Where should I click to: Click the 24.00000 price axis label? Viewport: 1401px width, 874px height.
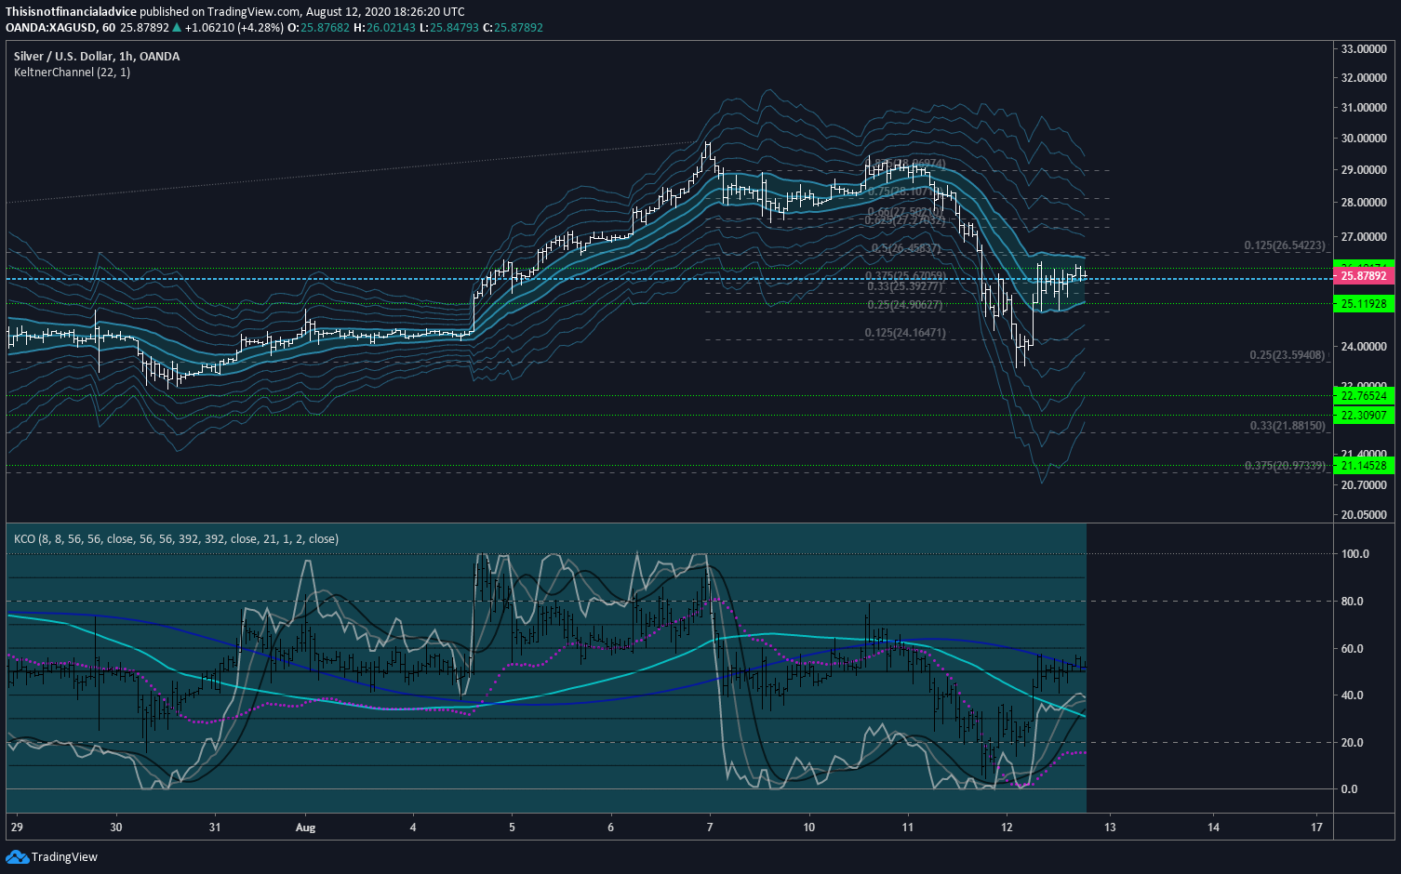1364,347
